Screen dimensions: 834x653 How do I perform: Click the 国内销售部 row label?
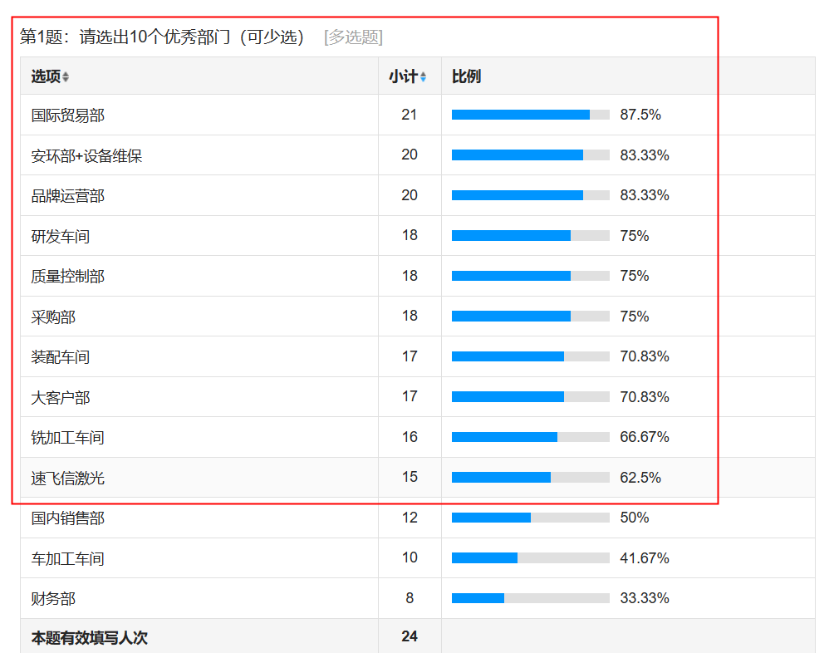click(x=68, y=518)
